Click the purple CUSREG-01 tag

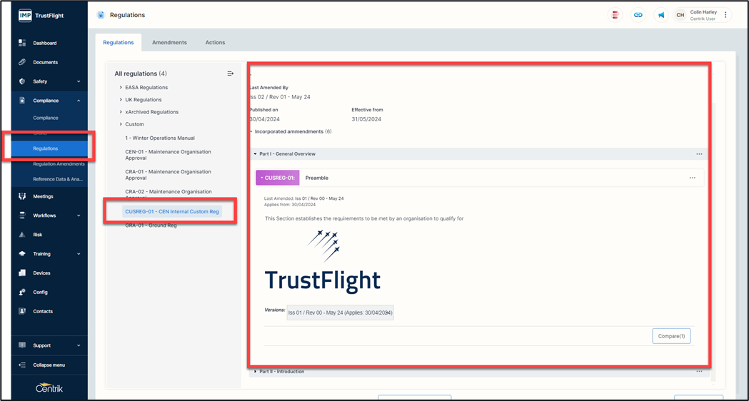278,178
